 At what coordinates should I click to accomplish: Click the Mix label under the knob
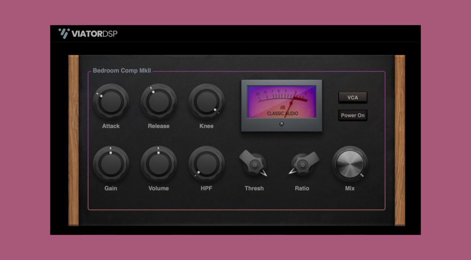click(x=350, y=188)
